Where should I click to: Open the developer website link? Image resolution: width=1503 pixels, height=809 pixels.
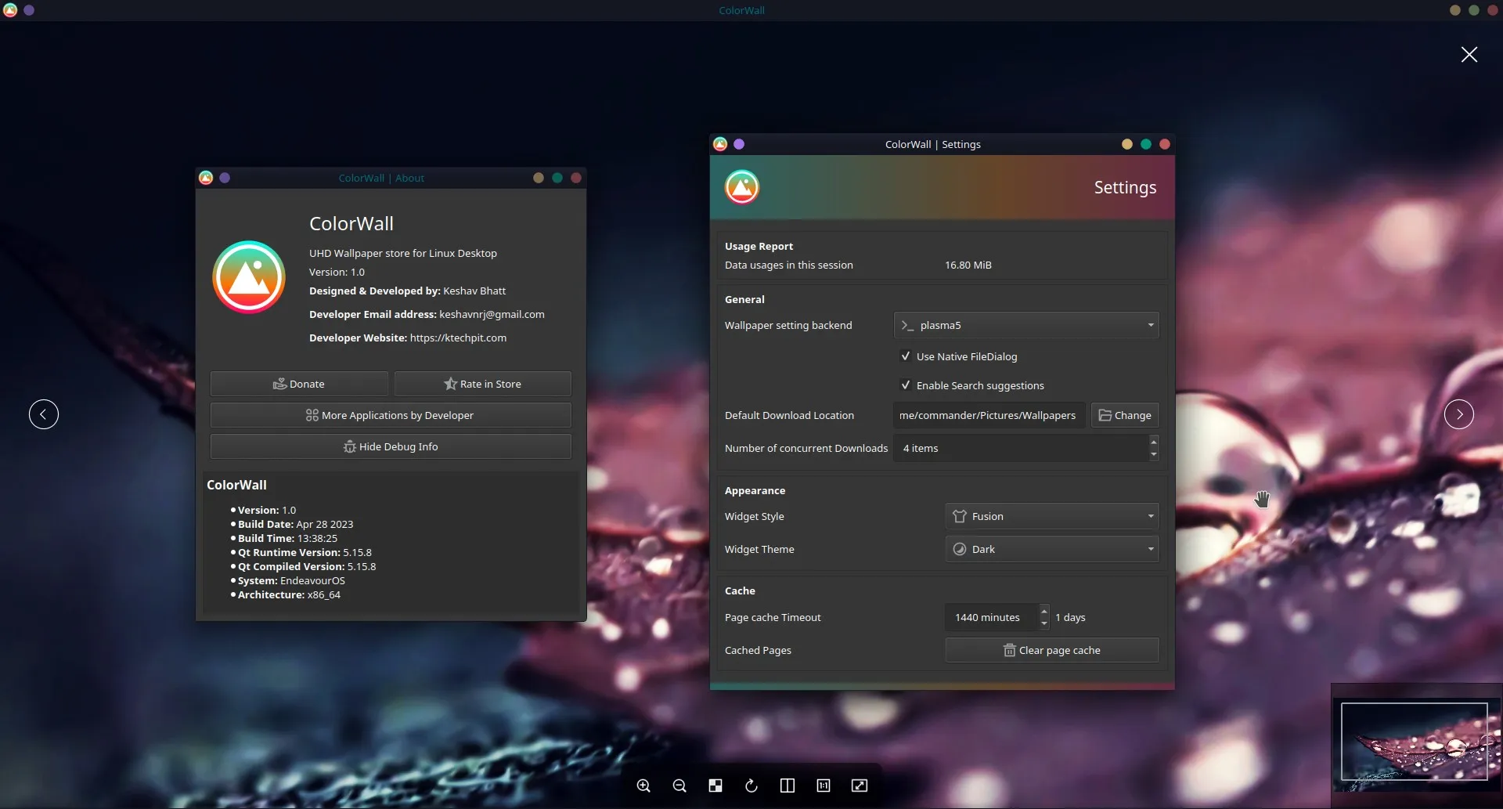tap(459, 338)
